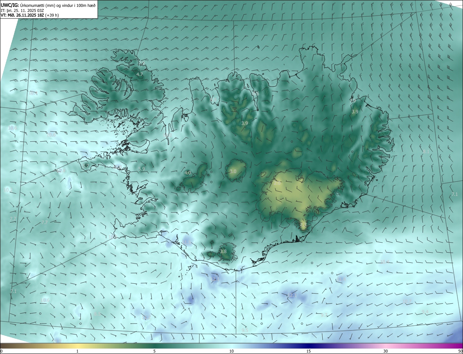Image resolution: width=463 pixels, height=354 pixels.
Task: Click the '9.5' value near the bottom edge
Action: click(245, 330)
